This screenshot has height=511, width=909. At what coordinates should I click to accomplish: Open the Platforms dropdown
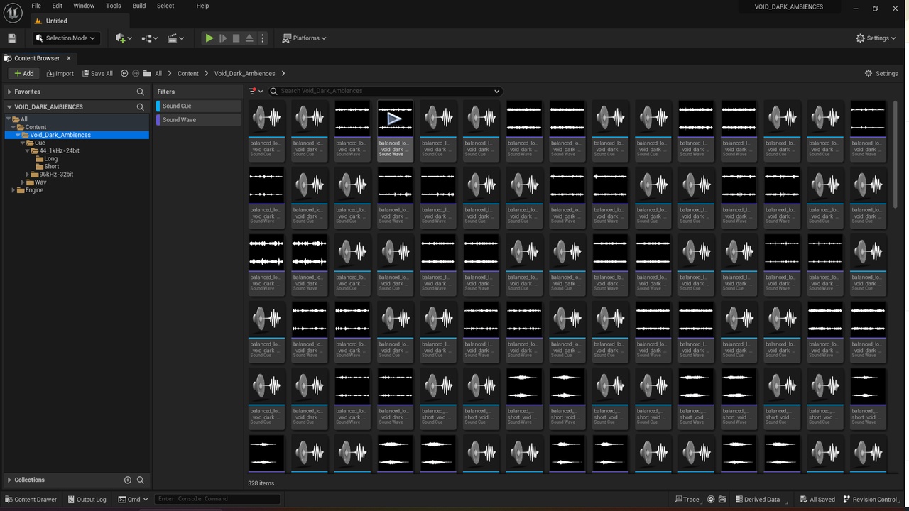point(304,38)
